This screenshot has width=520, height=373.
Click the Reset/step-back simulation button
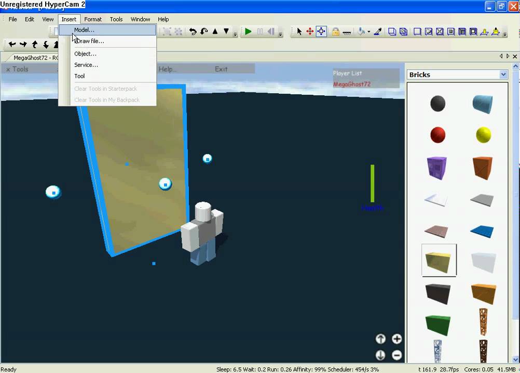271,32
